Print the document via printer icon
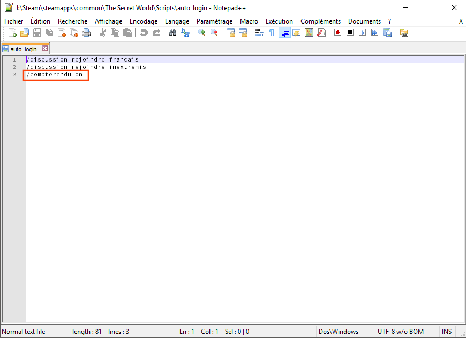This screenshot has height=338, width=466. coord(86,33)
